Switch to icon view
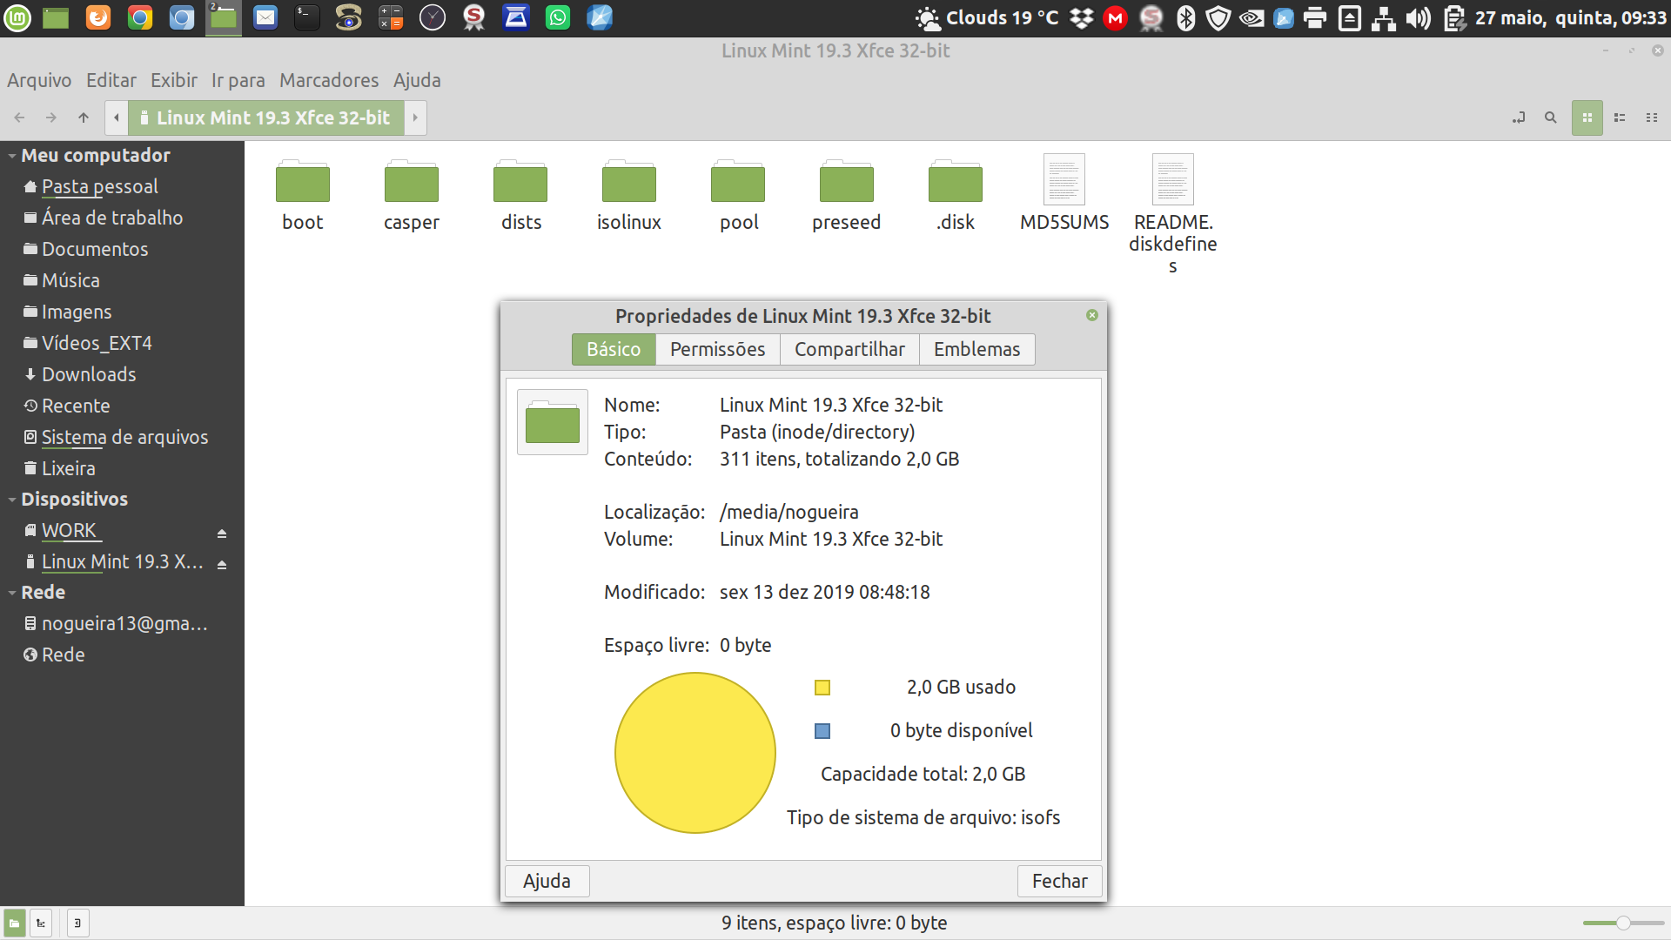This screenshot has height=940, width=1671. 1587,117
